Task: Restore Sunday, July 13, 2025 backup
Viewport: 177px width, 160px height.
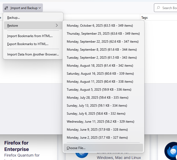Action: (103, 106)
